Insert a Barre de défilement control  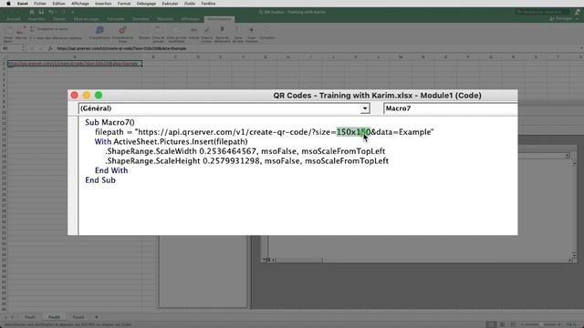[222, 35]
